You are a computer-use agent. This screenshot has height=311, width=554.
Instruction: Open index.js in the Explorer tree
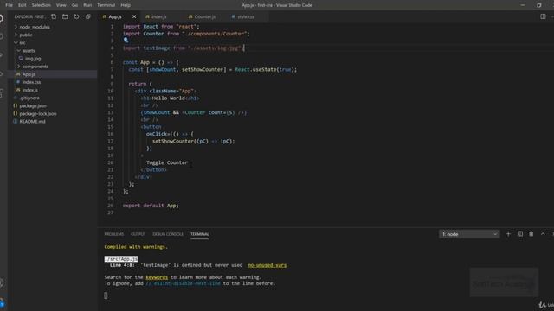[x=30, y=90]
